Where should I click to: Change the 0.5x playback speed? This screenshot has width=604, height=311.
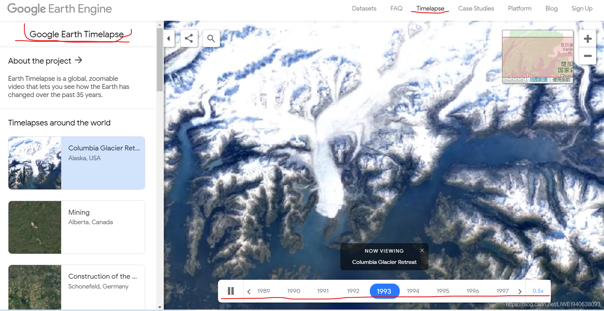point(538,291)
